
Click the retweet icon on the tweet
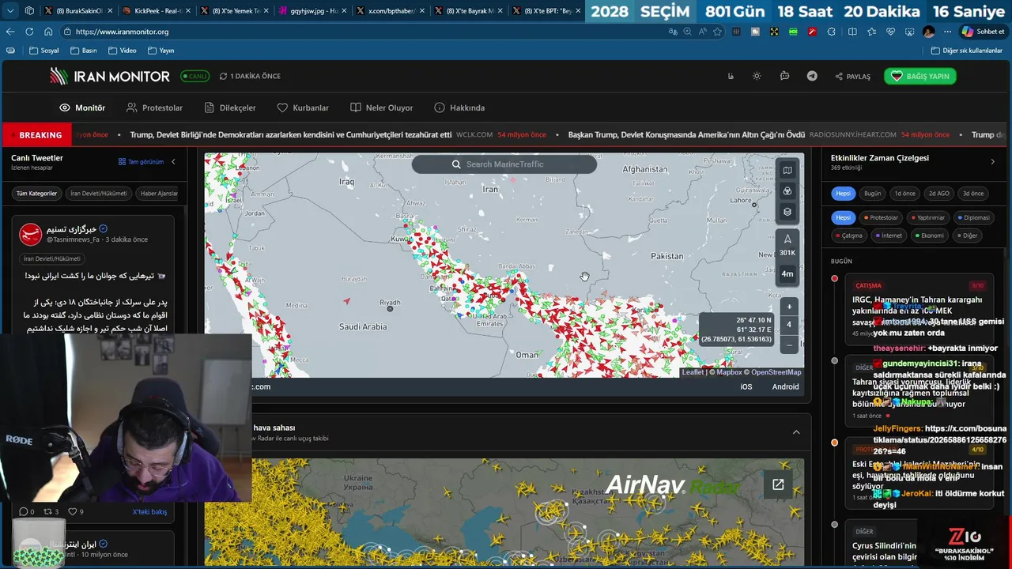click(47, 511)
